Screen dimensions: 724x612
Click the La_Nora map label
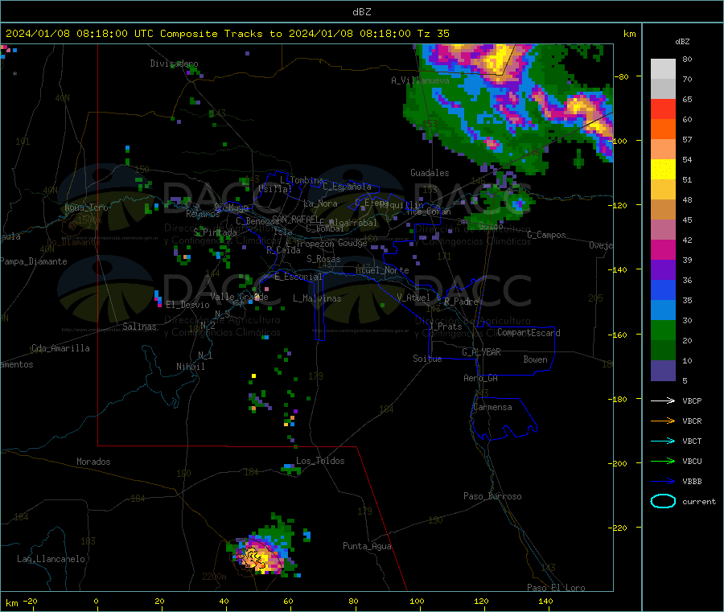tap(320, 203)
